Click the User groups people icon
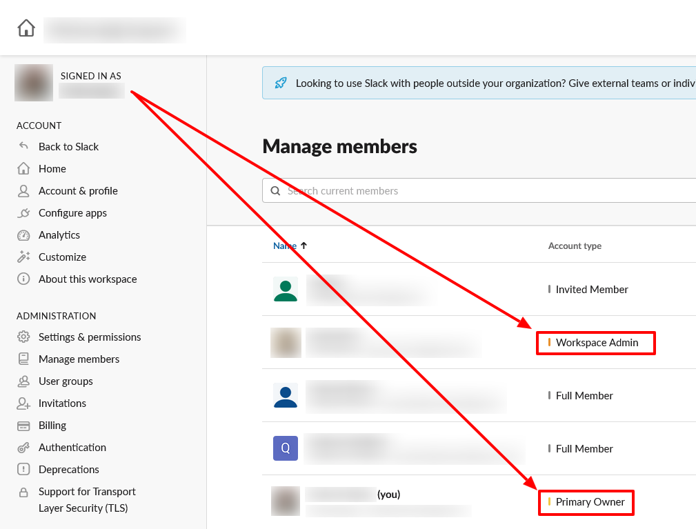696x529 pixels. 23,381
